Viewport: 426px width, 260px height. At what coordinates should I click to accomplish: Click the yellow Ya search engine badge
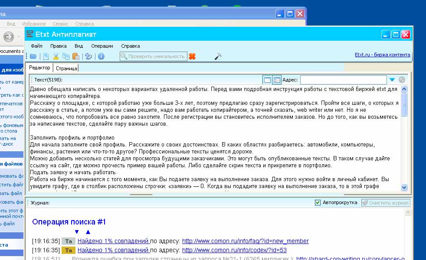[x=69, y=250]
